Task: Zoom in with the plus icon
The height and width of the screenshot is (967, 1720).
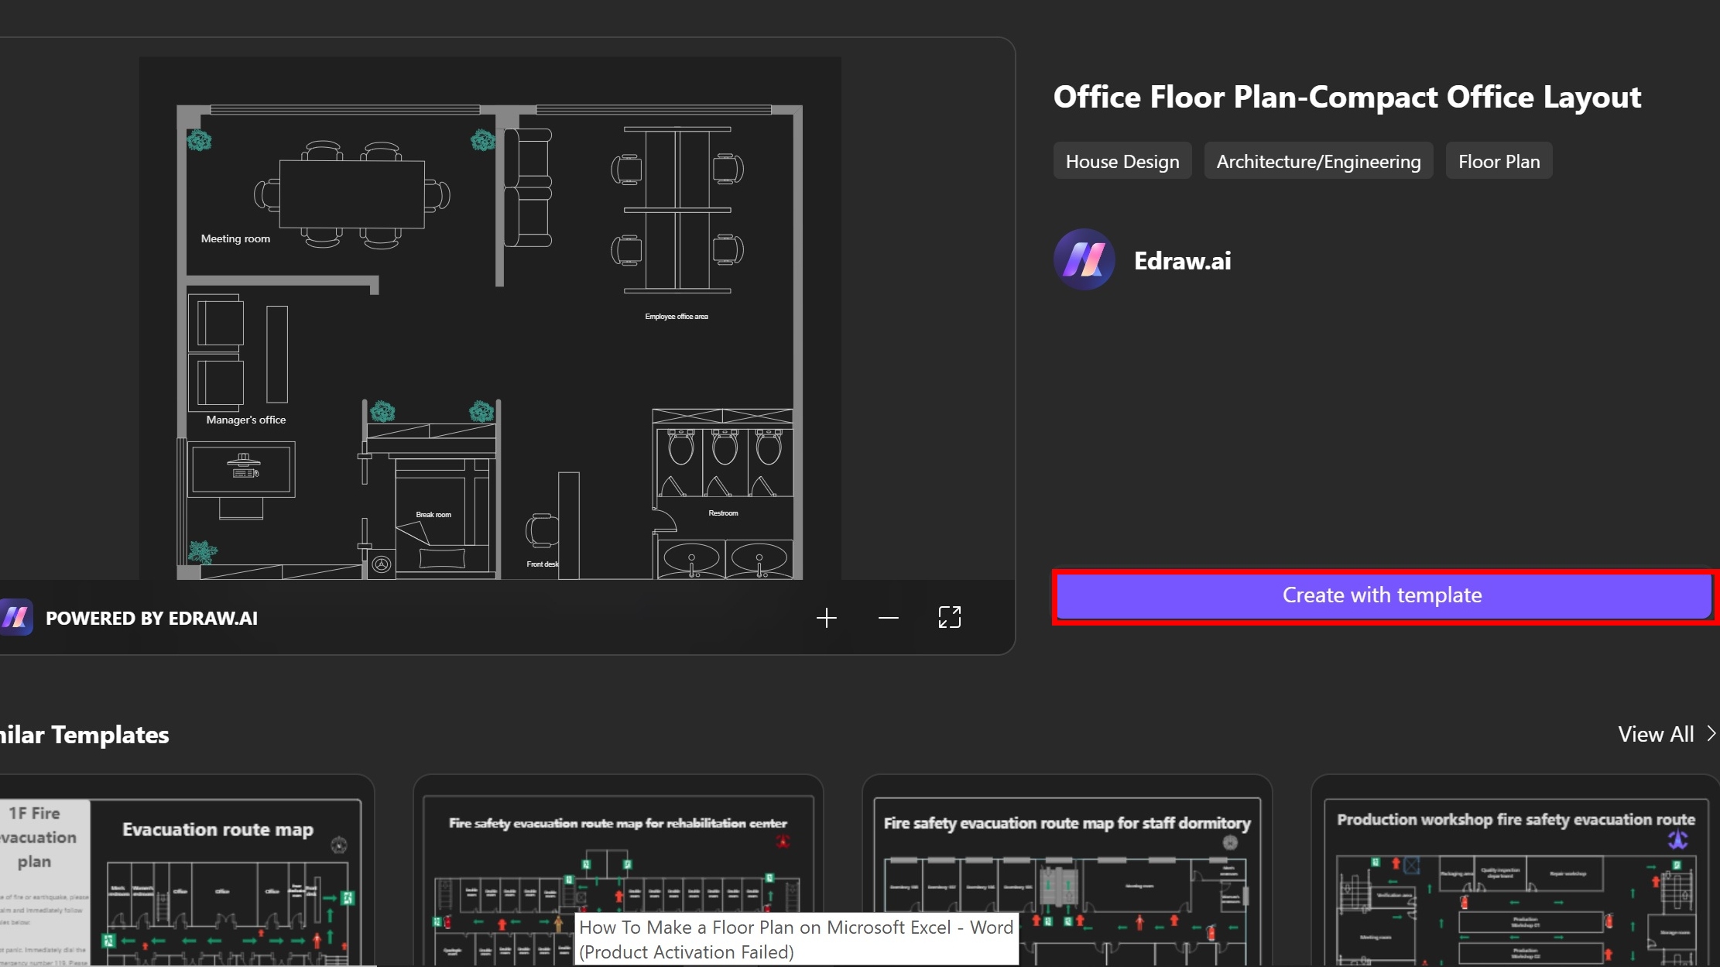Action: click(827, 618)
